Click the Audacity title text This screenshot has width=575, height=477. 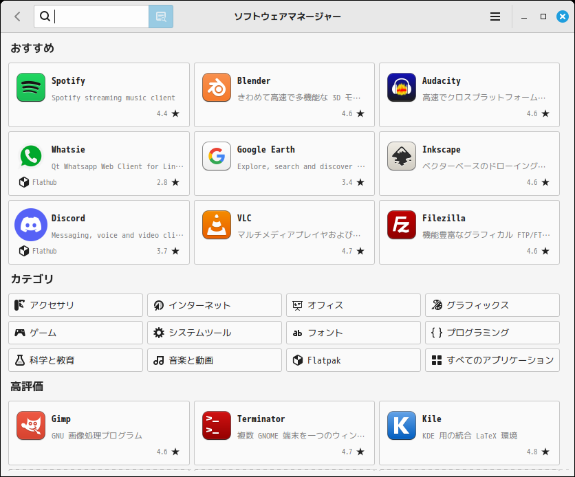coord(441,80)
